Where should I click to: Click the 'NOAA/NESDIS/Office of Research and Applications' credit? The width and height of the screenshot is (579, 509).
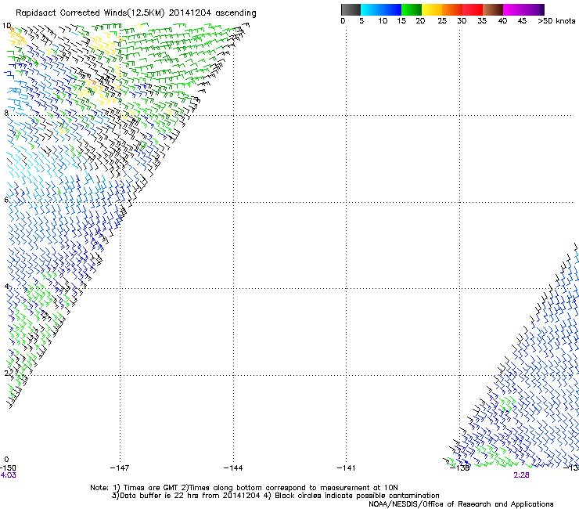coord(461,504)
